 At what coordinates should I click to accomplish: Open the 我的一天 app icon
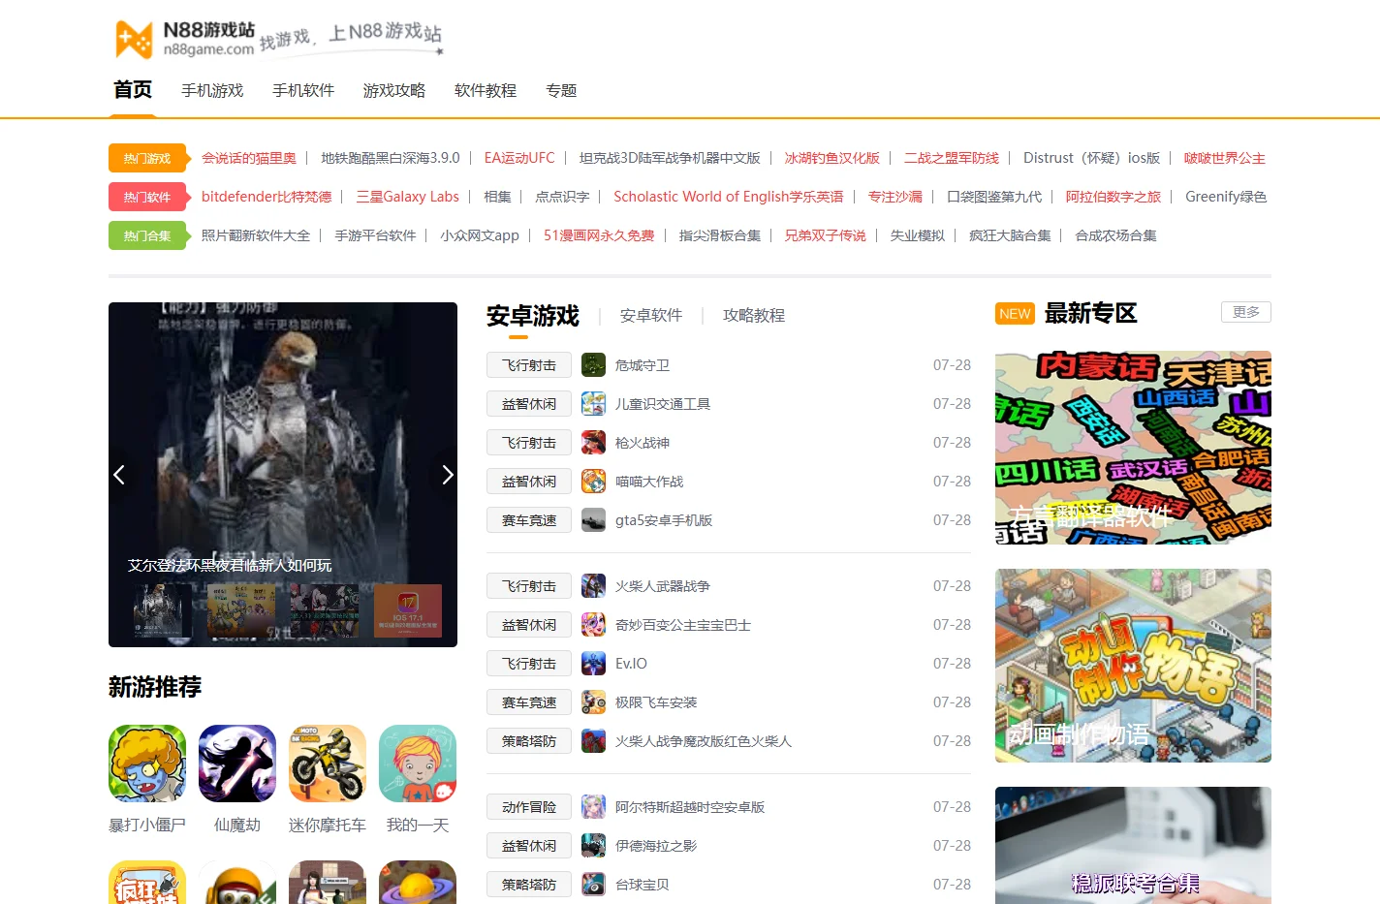coord(418,764)
